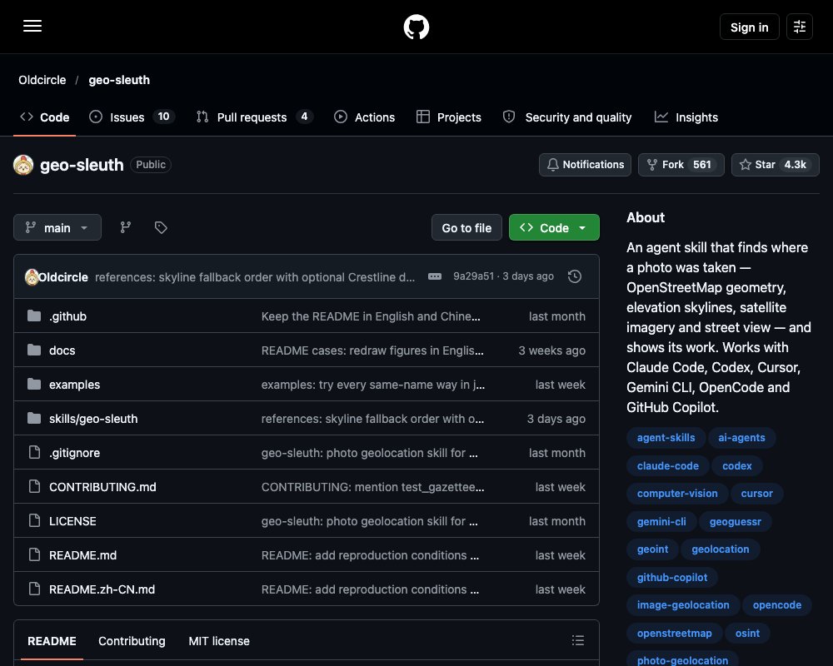Click the geo-sleuth repository avatar
The image size is (833, 666).
tap(23, 165)
